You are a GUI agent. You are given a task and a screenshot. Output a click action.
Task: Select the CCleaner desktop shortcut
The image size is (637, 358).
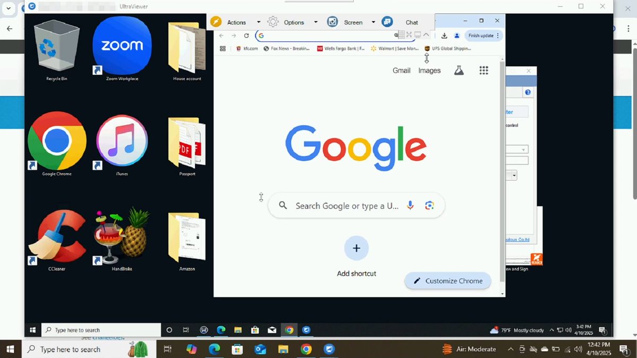point(57,240)
